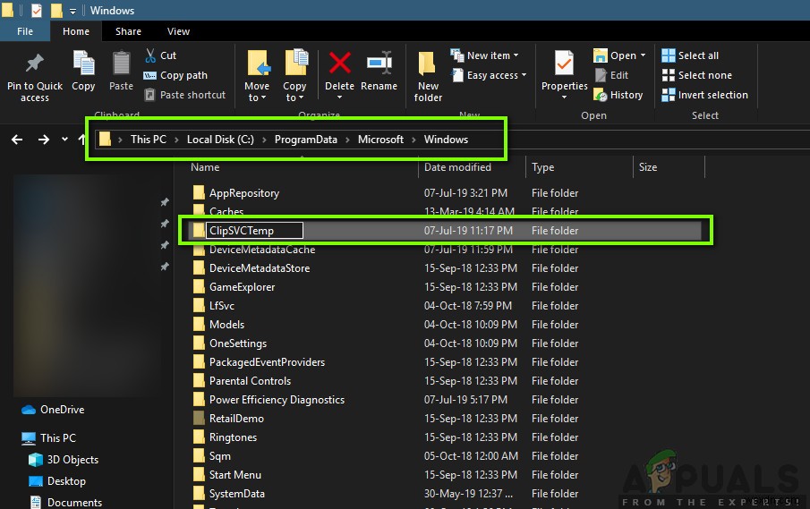
Task: Select the LfSvc folder
Action: point(222,306)
